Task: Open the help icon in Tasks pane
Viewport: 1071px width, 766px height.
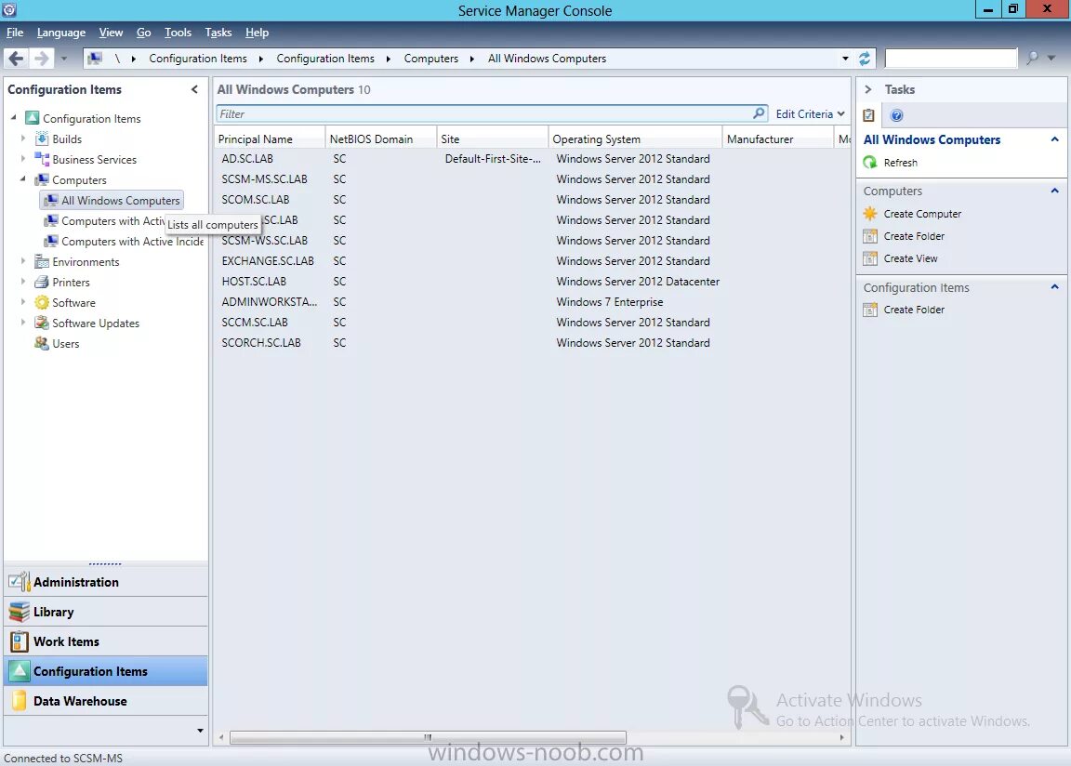Action: pos(897,115)
